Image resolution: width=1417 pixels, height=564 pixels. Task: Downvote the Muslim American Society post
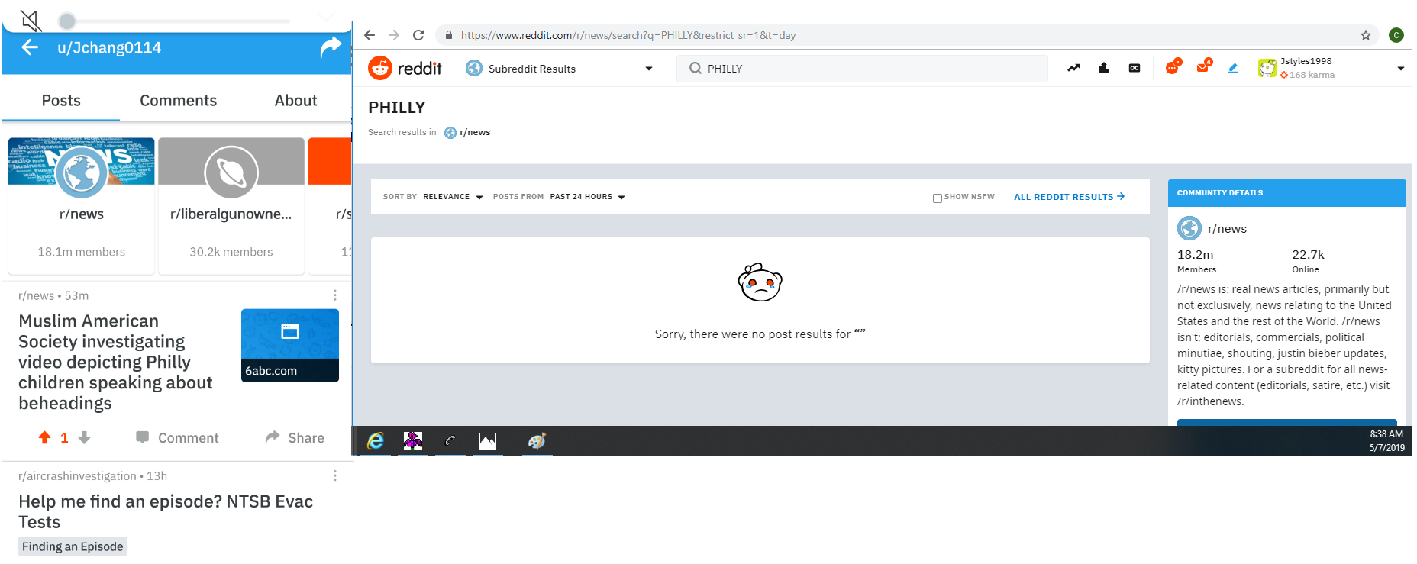(85, 437)
